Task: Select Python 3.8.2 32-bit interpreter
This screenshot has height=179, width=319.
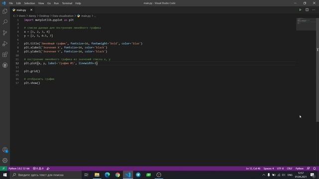Action: coord(19,169)
